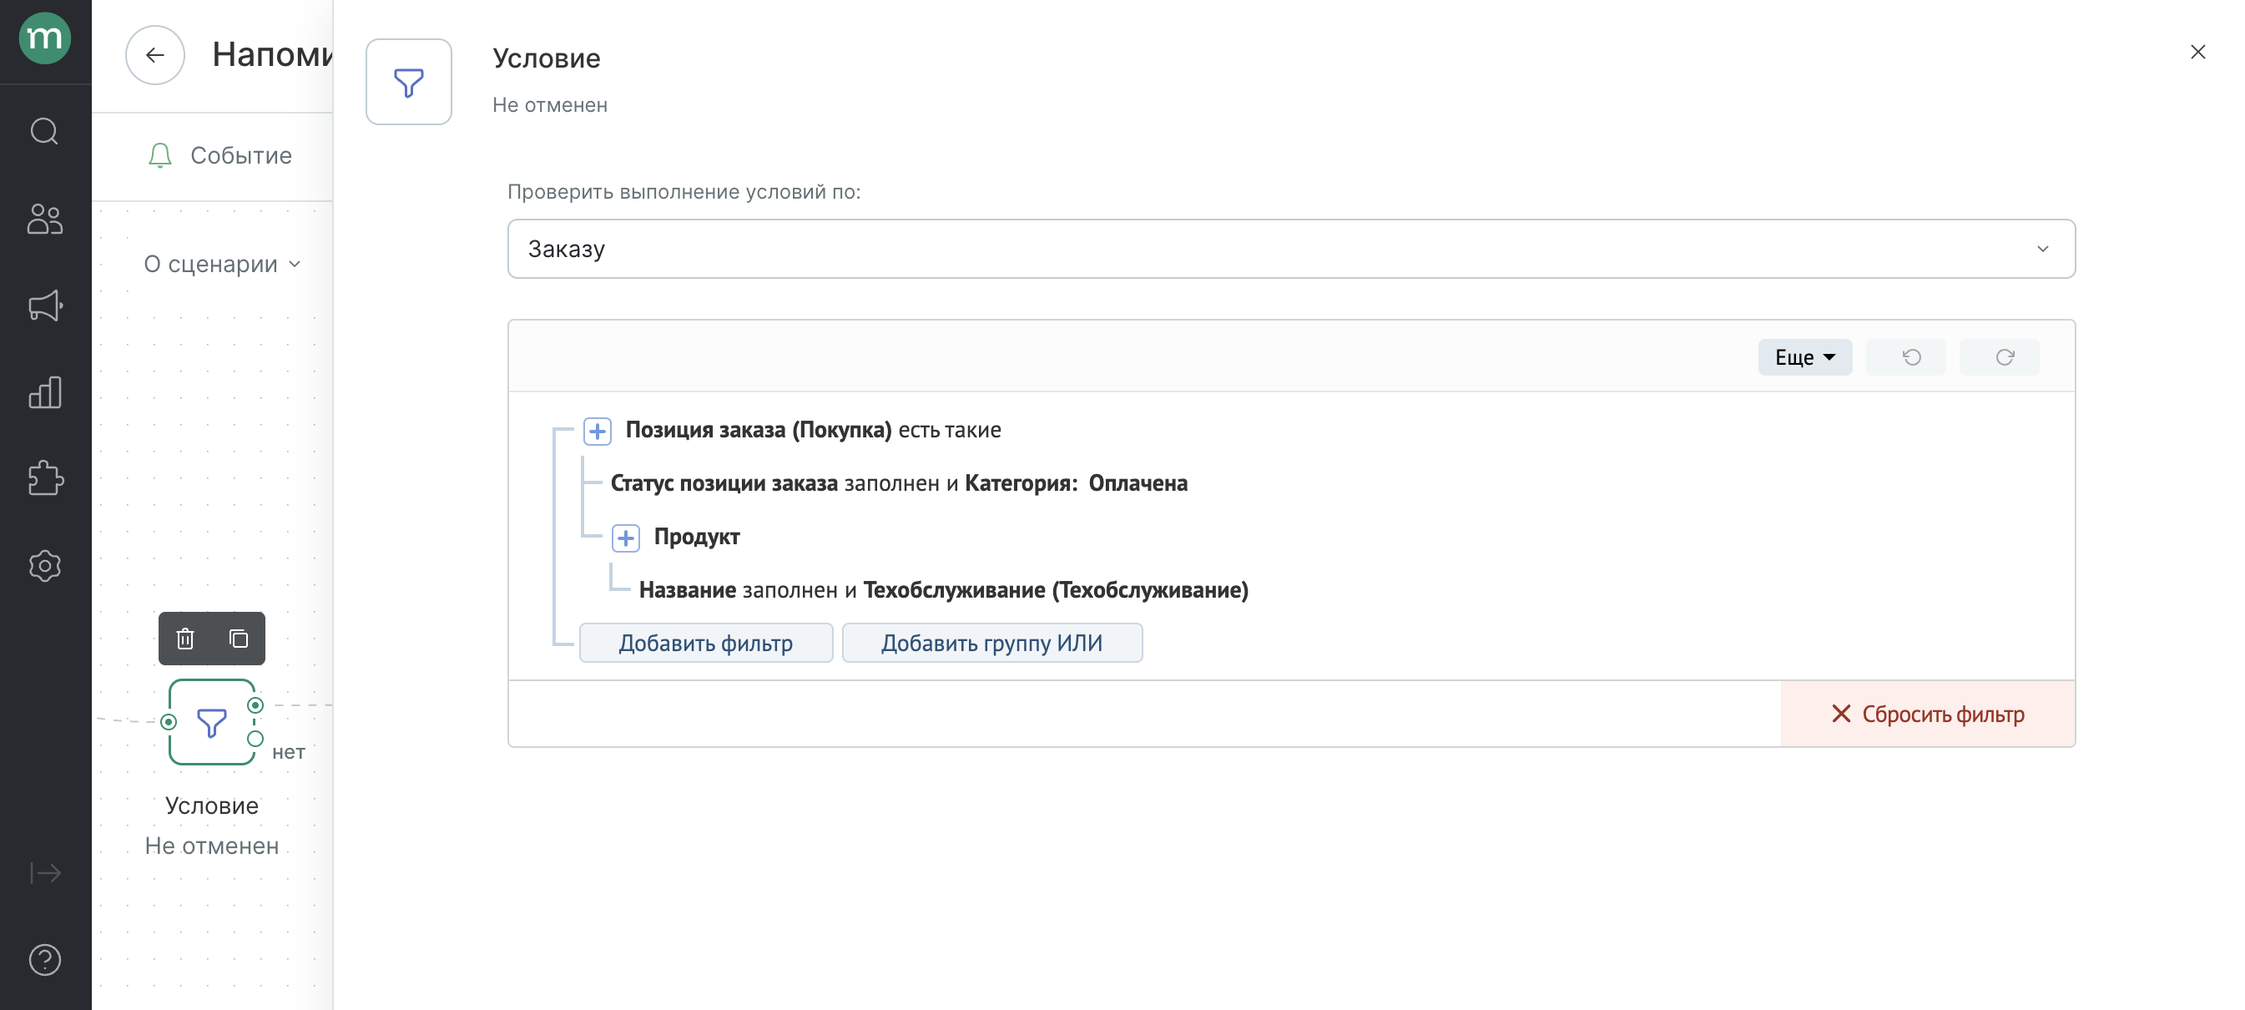Open campaigns megaphone icon
The width and height of the screenshot is (2245, 1010).
[x=44, y=305]
